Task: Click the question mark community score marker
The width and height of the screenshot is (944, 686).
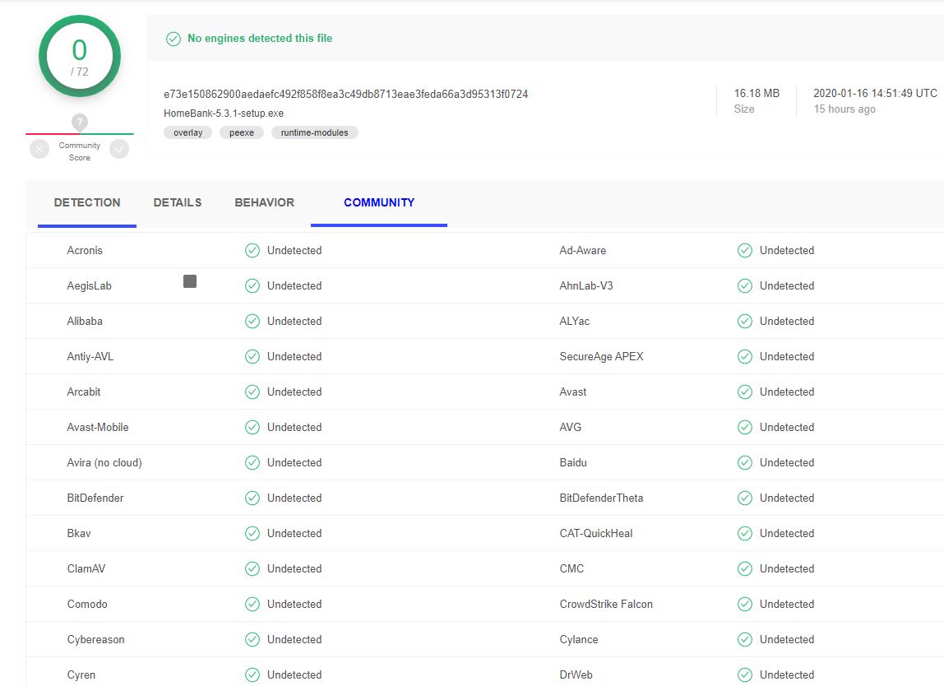Action: point(80,123)
